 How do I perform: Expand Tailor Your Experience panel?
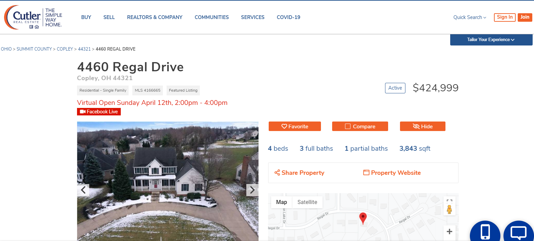491,40
